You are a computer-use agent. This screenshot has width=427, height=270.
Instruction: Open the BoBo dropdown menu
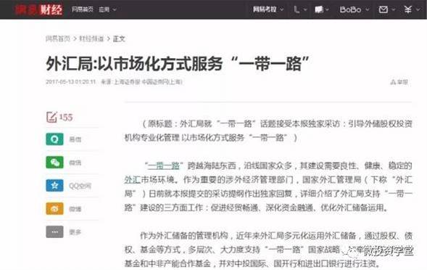pyautogui.click(x=355, y=9)
